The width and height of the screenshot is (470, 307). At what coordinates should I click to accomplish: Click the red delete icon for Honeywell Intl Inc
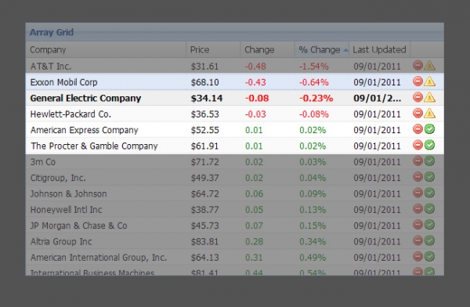pos(418,208)
